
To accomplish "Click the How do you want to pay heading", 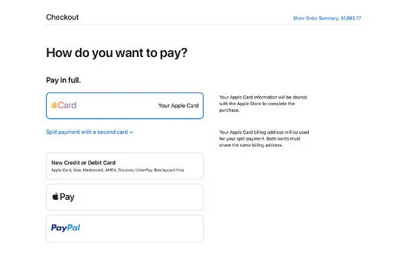I will tap(117, 53).
